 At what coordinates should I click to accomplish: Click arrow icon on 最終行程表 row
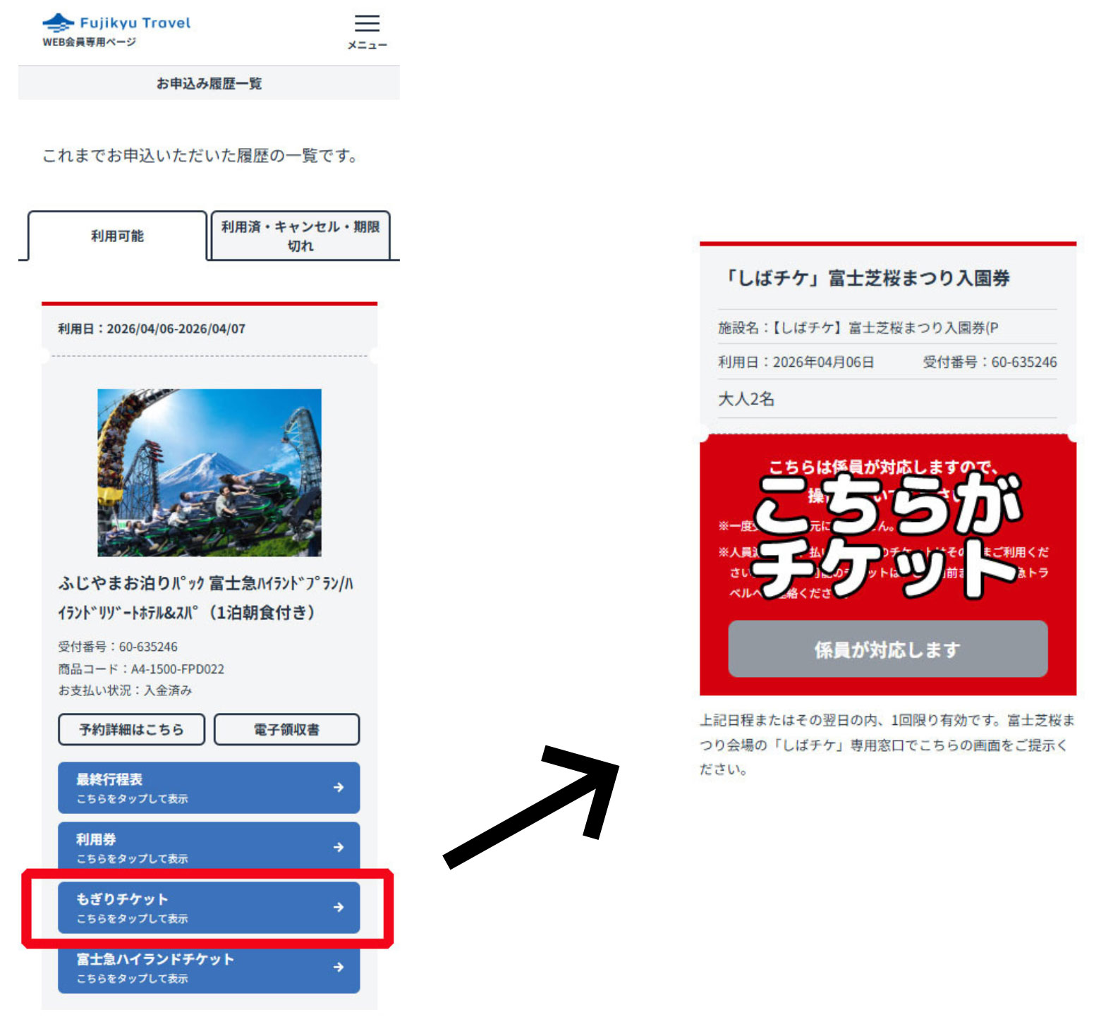coord(339,787)
